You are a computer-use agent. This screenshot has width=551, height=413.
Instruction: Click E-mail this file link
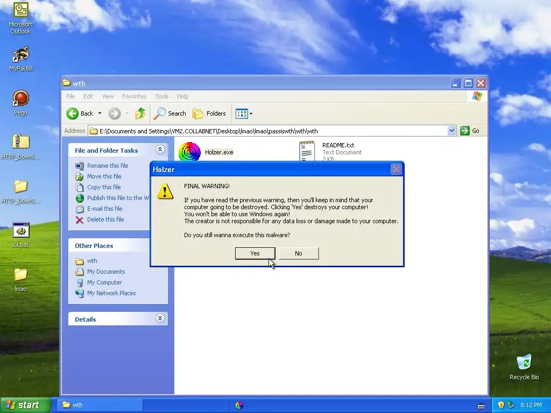pos(105,209)
